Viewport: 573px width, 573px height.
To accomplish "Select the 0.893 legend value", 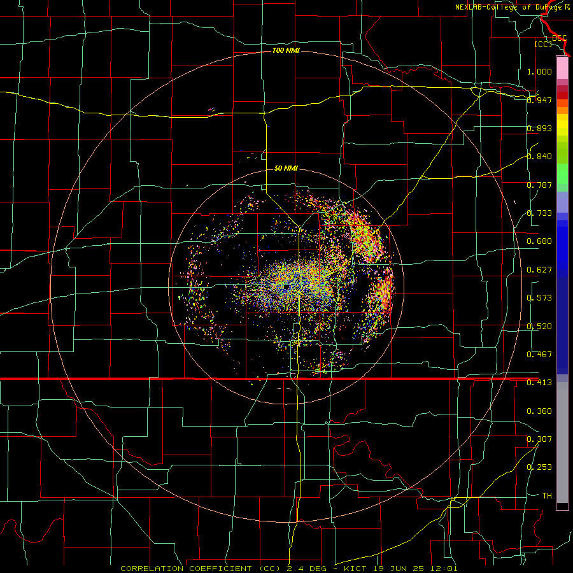I will 539,128.
